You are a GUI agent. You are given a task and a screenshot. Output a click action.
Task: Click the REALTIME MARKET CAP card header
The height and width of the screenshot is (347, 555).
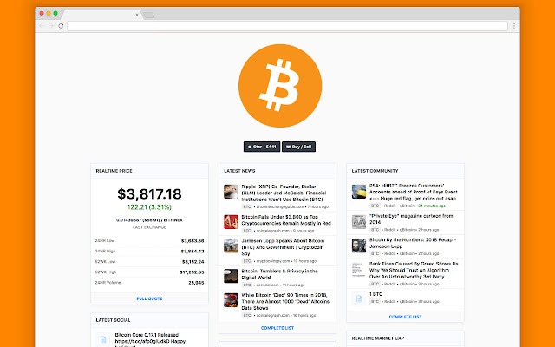point(405,338)
